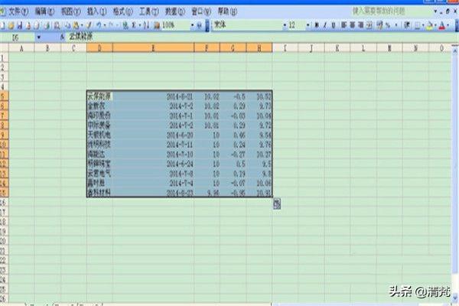Select column header K

pos(337,48)
